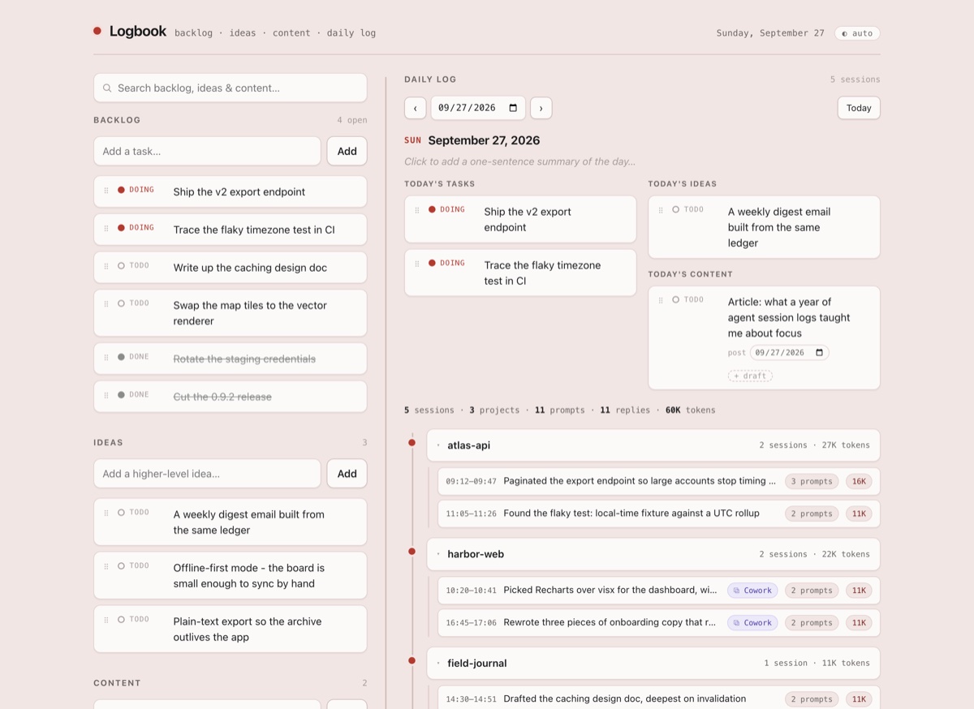Click the harbor-web timeline dot
This screenshot has width=974, height=709.
pyautogui.click(x=412, y=551)
